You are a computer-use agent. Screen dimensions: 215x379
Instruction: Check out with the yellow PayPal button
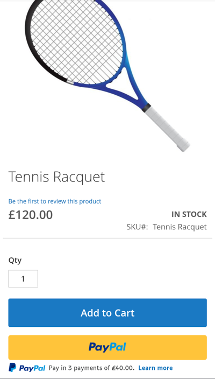pyautogui.click(x=107, y=348)
